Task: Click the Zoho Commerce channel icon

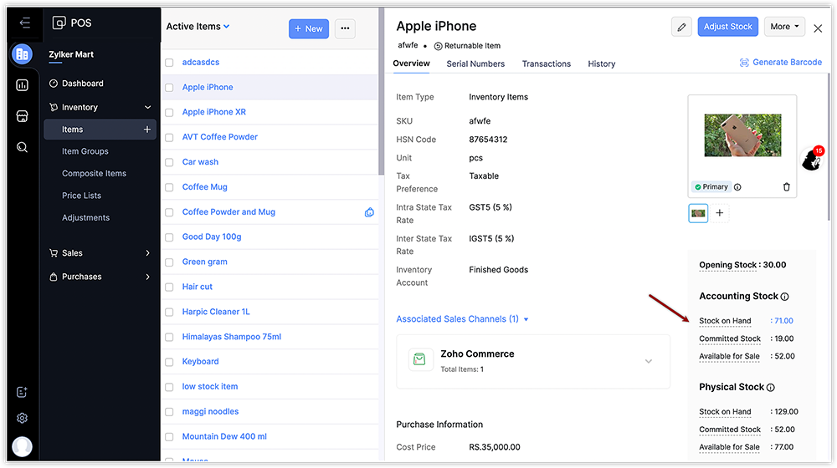Action: (x=419, y=359)
